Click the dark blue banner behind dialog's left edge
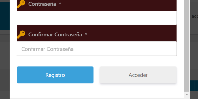 tap(5, 16)
